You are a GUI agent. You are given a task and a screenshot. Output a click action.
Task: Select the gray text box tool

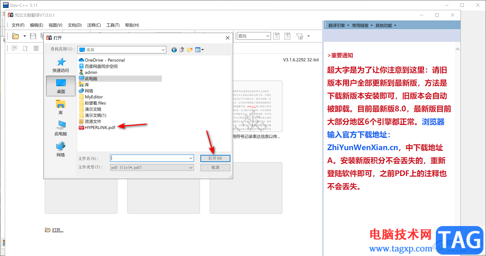point(36,48)
